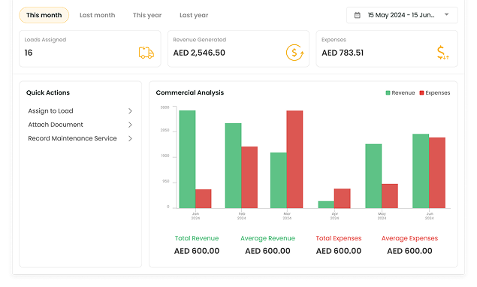The image size is (477, 287).
Task: Click the dropdown arrow of date range
Action: point(447,14)
